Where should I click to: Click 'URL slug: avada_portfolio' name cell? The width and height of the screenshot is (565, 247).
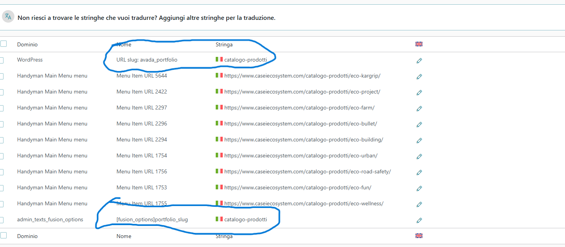point(147,60)
